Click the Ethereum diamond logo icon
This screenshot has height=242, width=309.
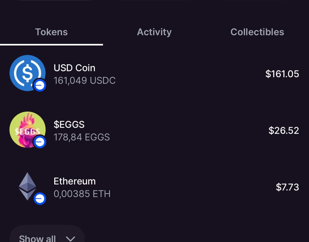pyautogui.click(x=27, y=186)
